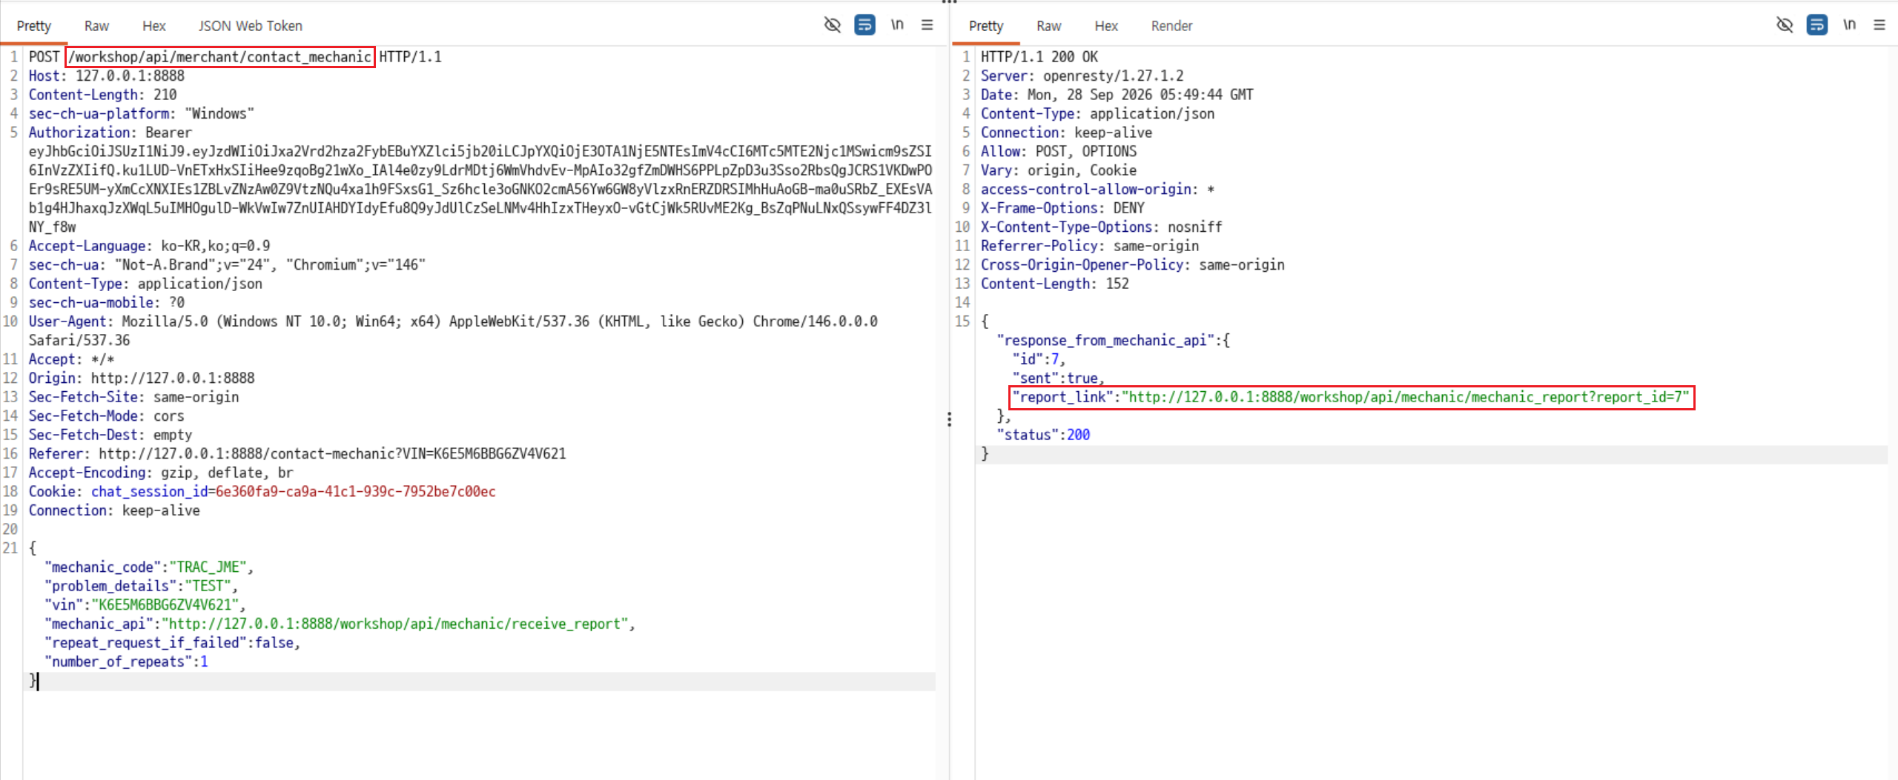1898x780 pixels.
Task: Toggle hidden characters eye icon in response pane
Action: point(1785,25)
